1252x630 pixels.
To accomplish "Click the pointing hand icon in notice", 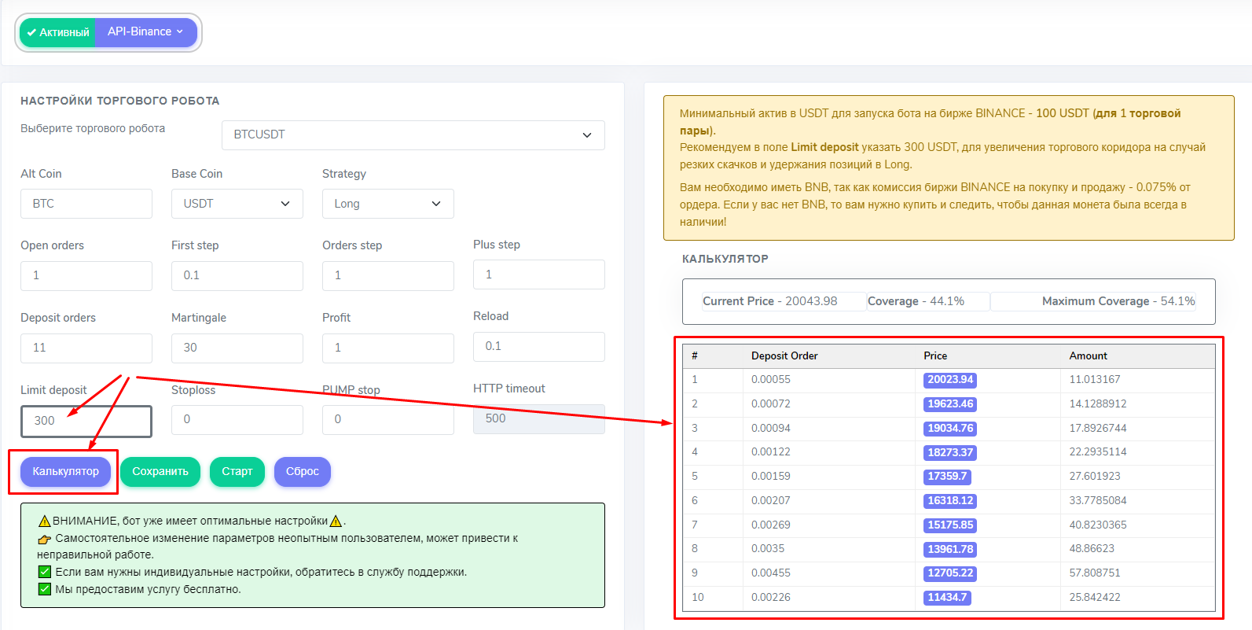I will (45, 540).
